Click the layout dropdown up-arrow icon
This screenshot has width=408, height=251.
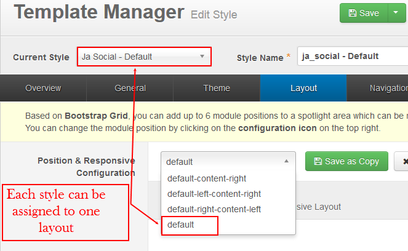286,161
